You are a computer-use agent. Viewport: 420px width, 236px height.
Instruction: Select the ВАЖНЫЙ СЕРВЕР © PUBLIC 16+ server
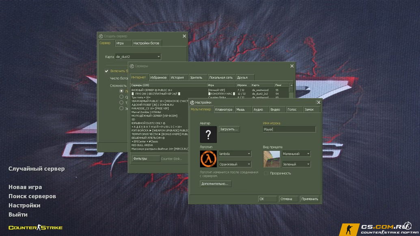(x=210, y=90)
